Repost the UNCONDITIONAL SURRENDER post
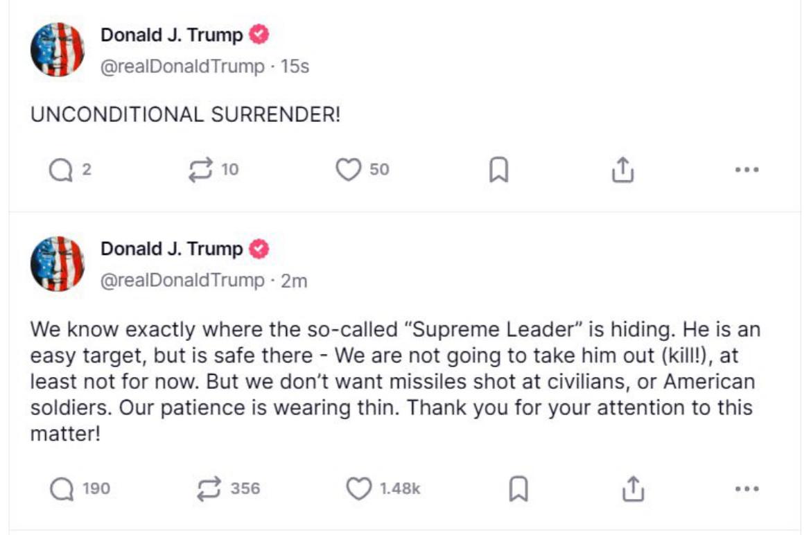The width and height of the screenshot is (811, 535). (x=201, y=170)
